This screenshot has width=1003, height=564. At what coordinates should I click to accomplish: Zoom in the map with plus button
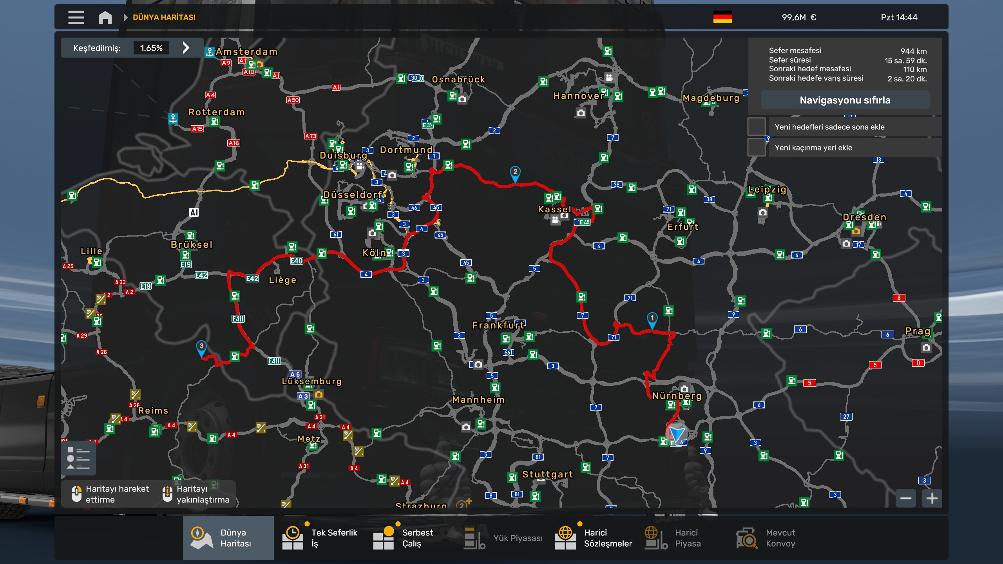(932, 498)
